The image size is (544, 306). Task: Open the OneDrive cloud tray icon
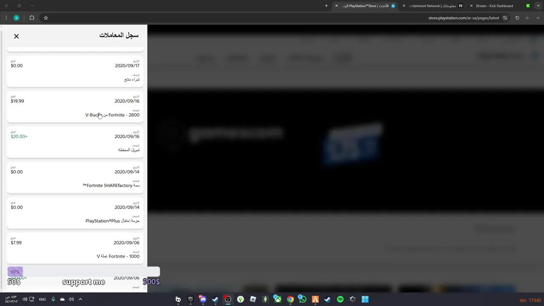[62, 299]
